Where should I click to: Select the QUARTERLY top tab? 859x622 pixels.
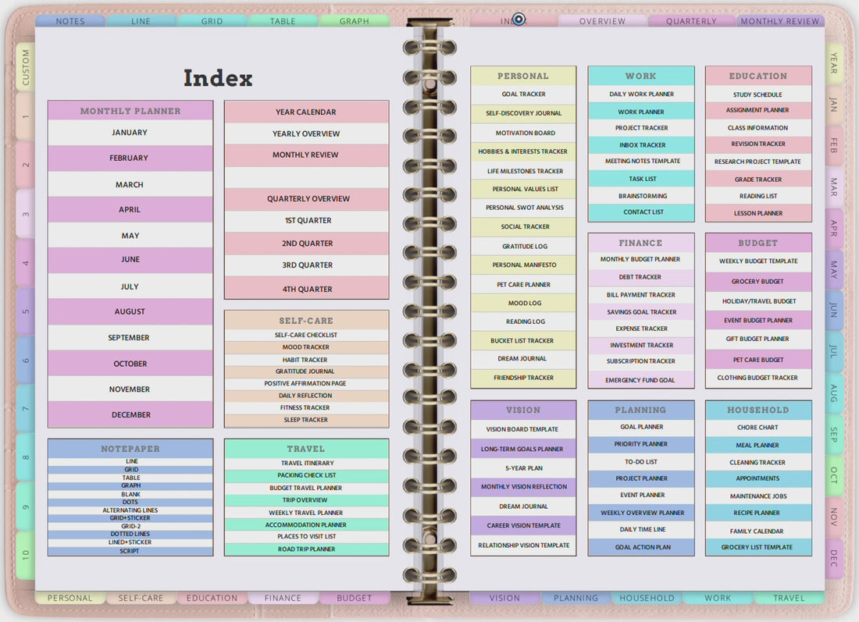691,21
